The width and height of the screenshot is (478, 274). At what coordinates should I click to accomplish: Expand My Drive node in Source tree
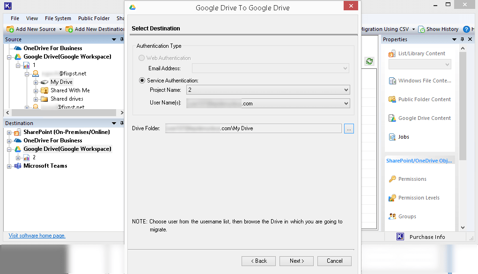36,82
